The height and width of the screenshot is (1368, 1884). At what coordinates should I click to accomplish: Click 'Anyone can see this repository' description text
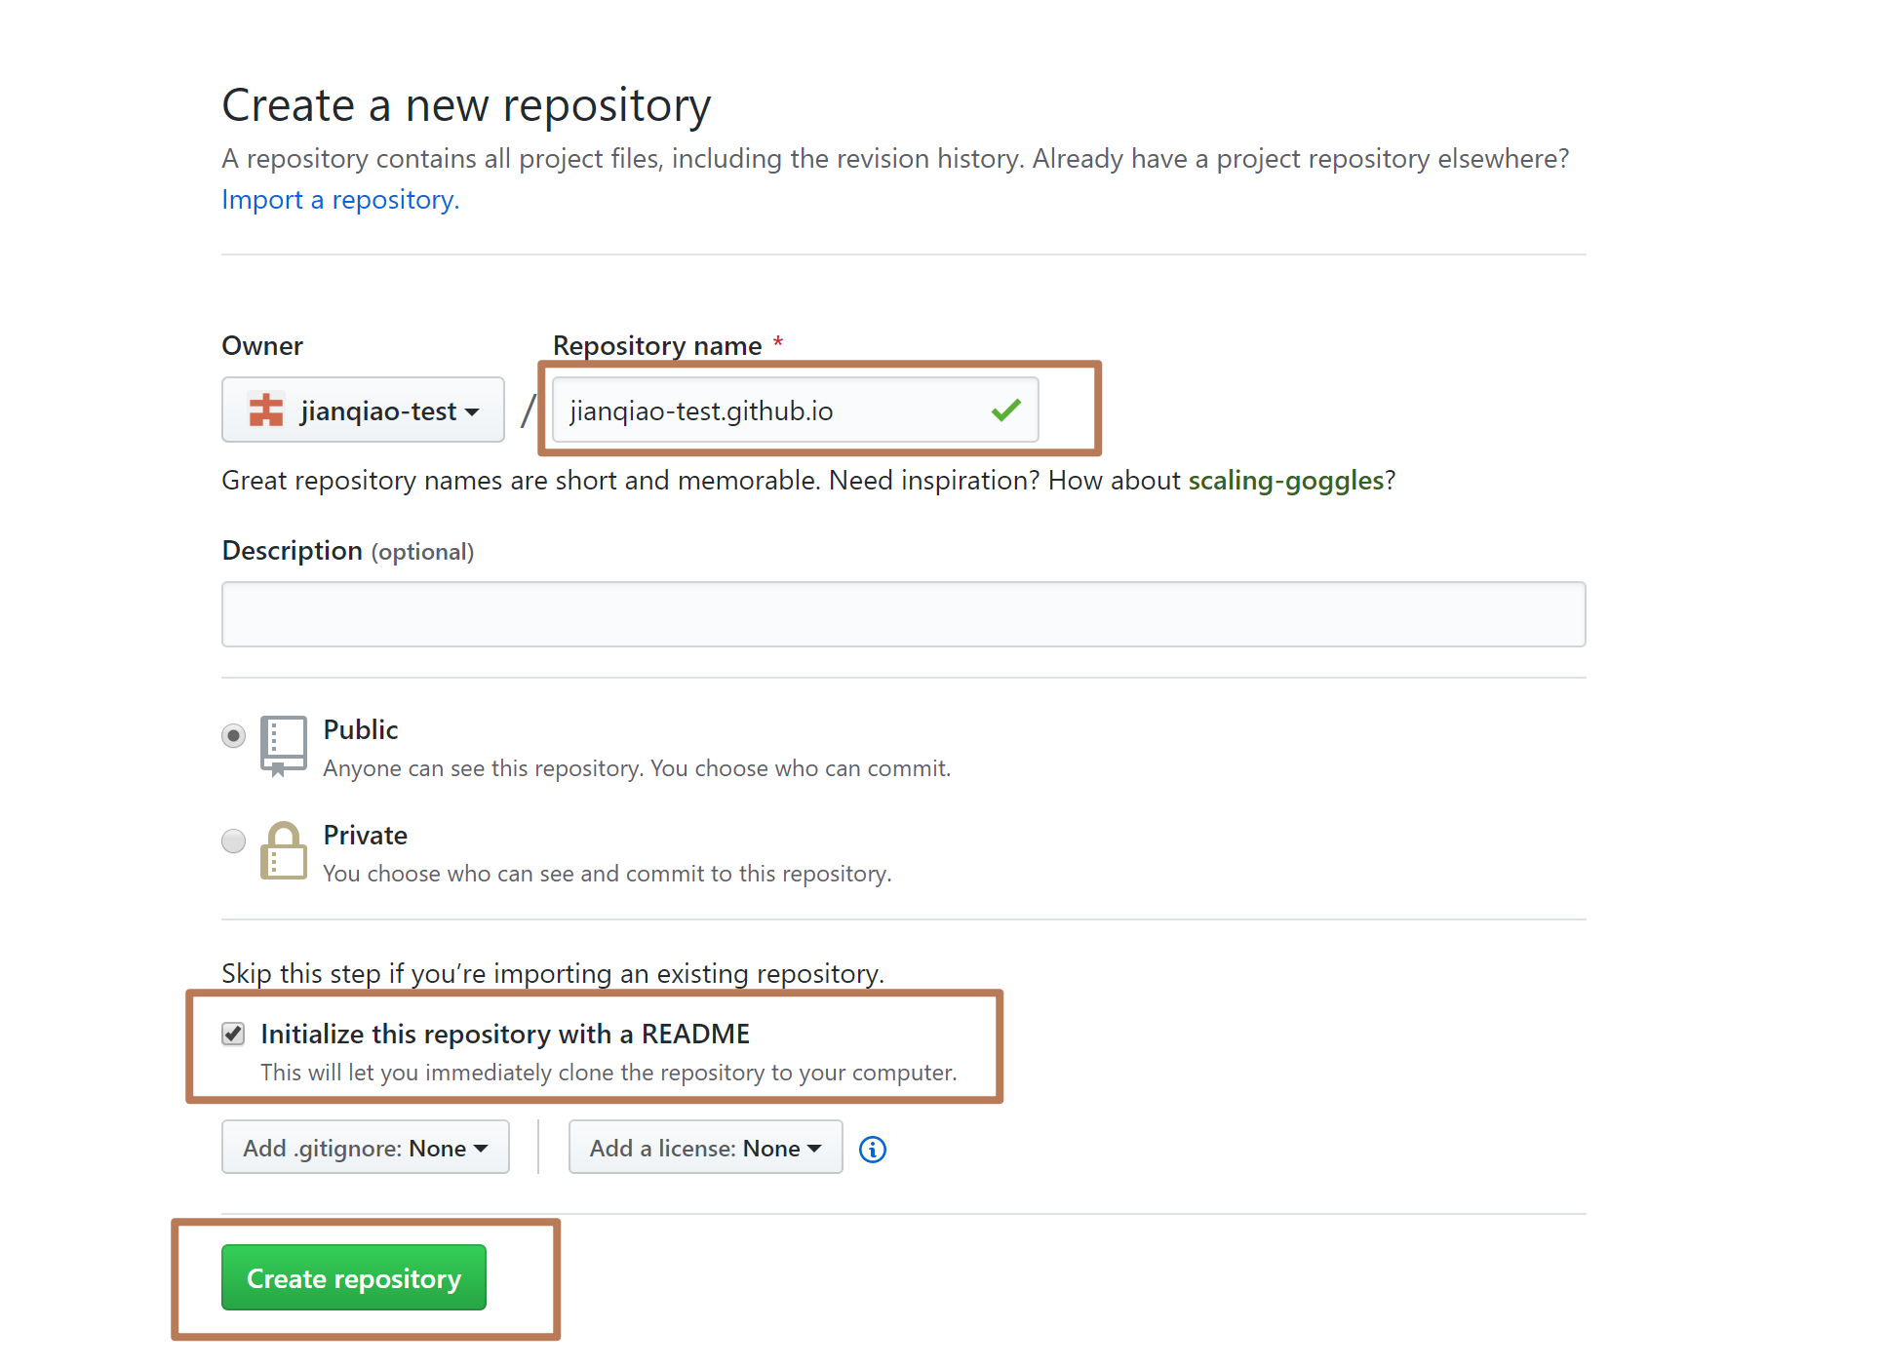click(x=637, y=769)
